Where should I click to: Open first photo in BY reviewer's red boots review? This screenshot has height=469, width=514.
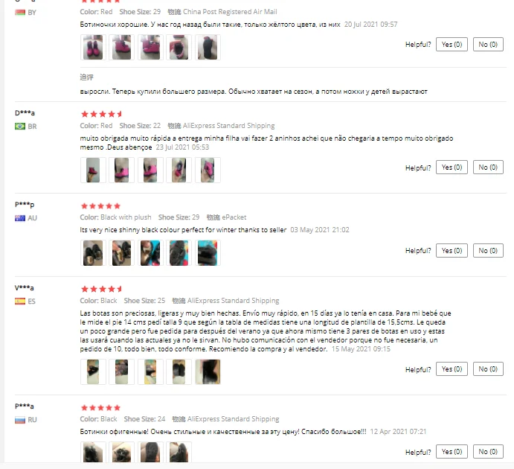coord(93,48)
